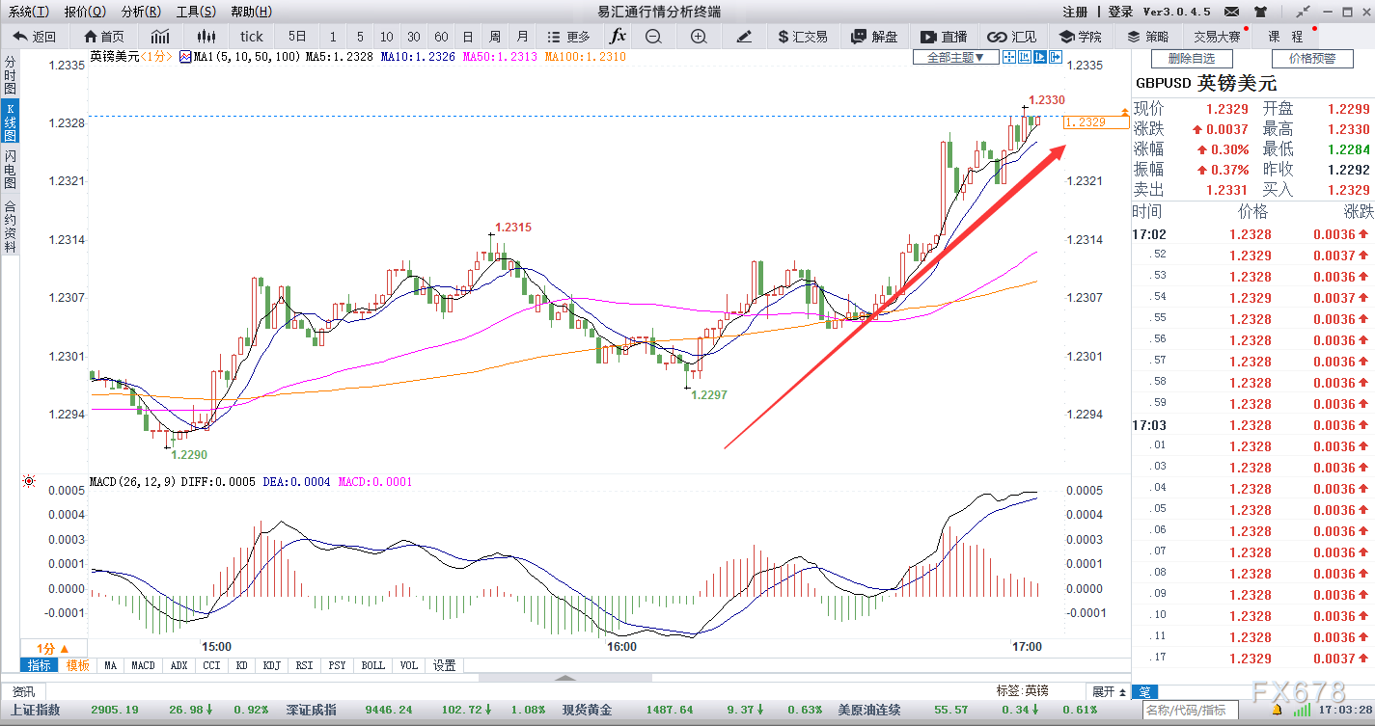Zoom out the chart with minus magnifier

(x=653, y=37)
